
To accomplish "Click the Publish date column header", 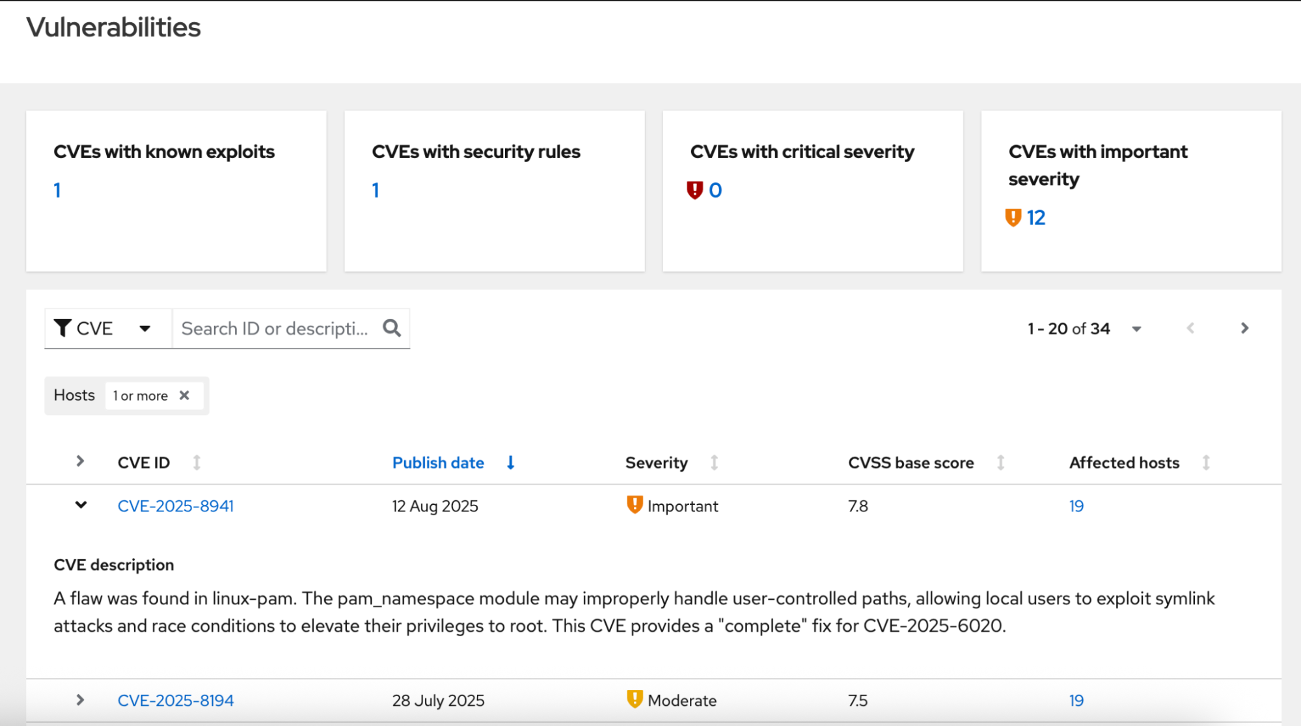I will (x=438, y=463).
